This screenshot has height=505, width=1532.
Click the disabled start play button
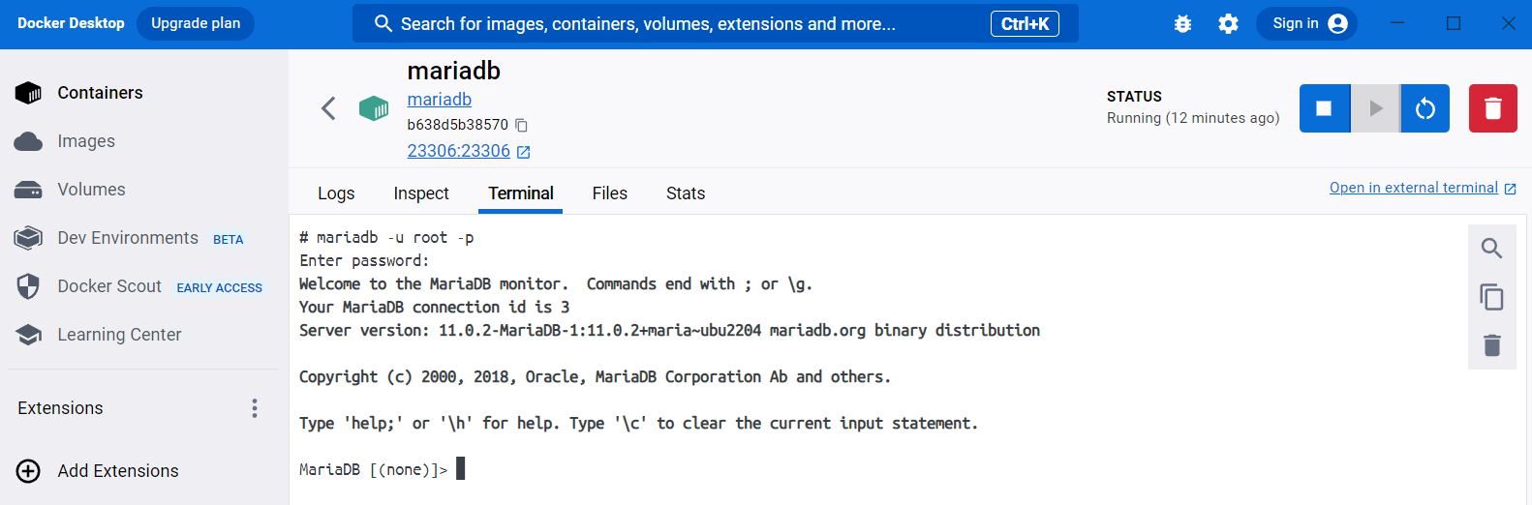1375,108
